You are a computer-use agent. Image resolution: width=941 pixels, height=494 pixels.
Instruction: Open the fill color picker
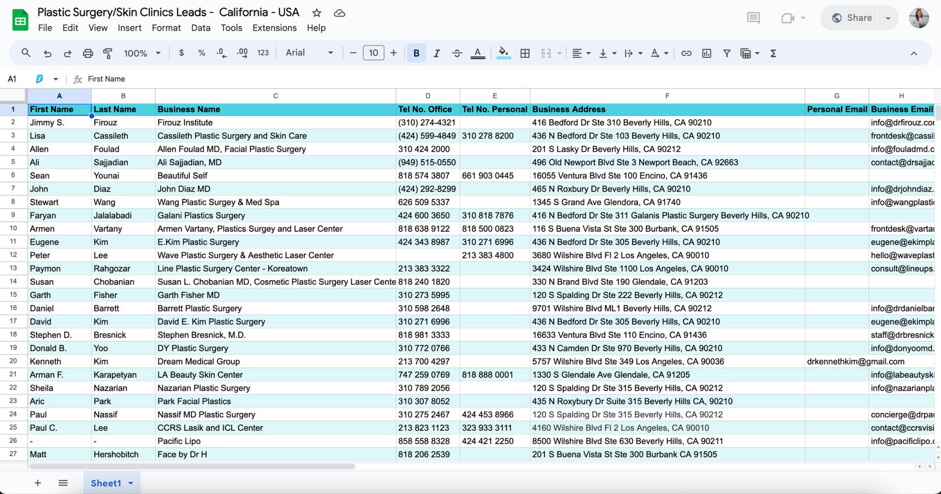point(503,53)
